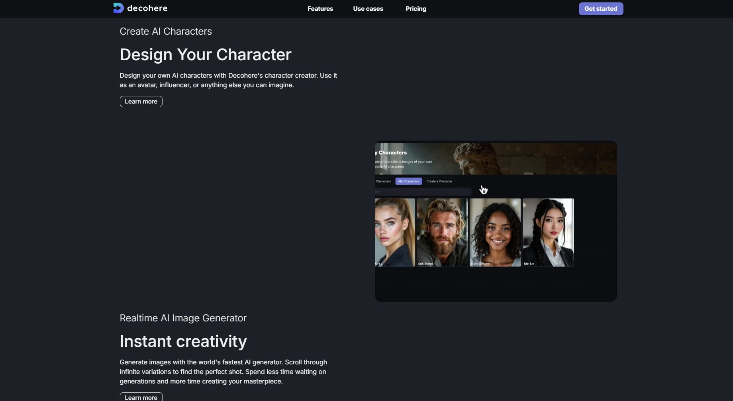Select the My Characters tab

click(x=408, y=181)
